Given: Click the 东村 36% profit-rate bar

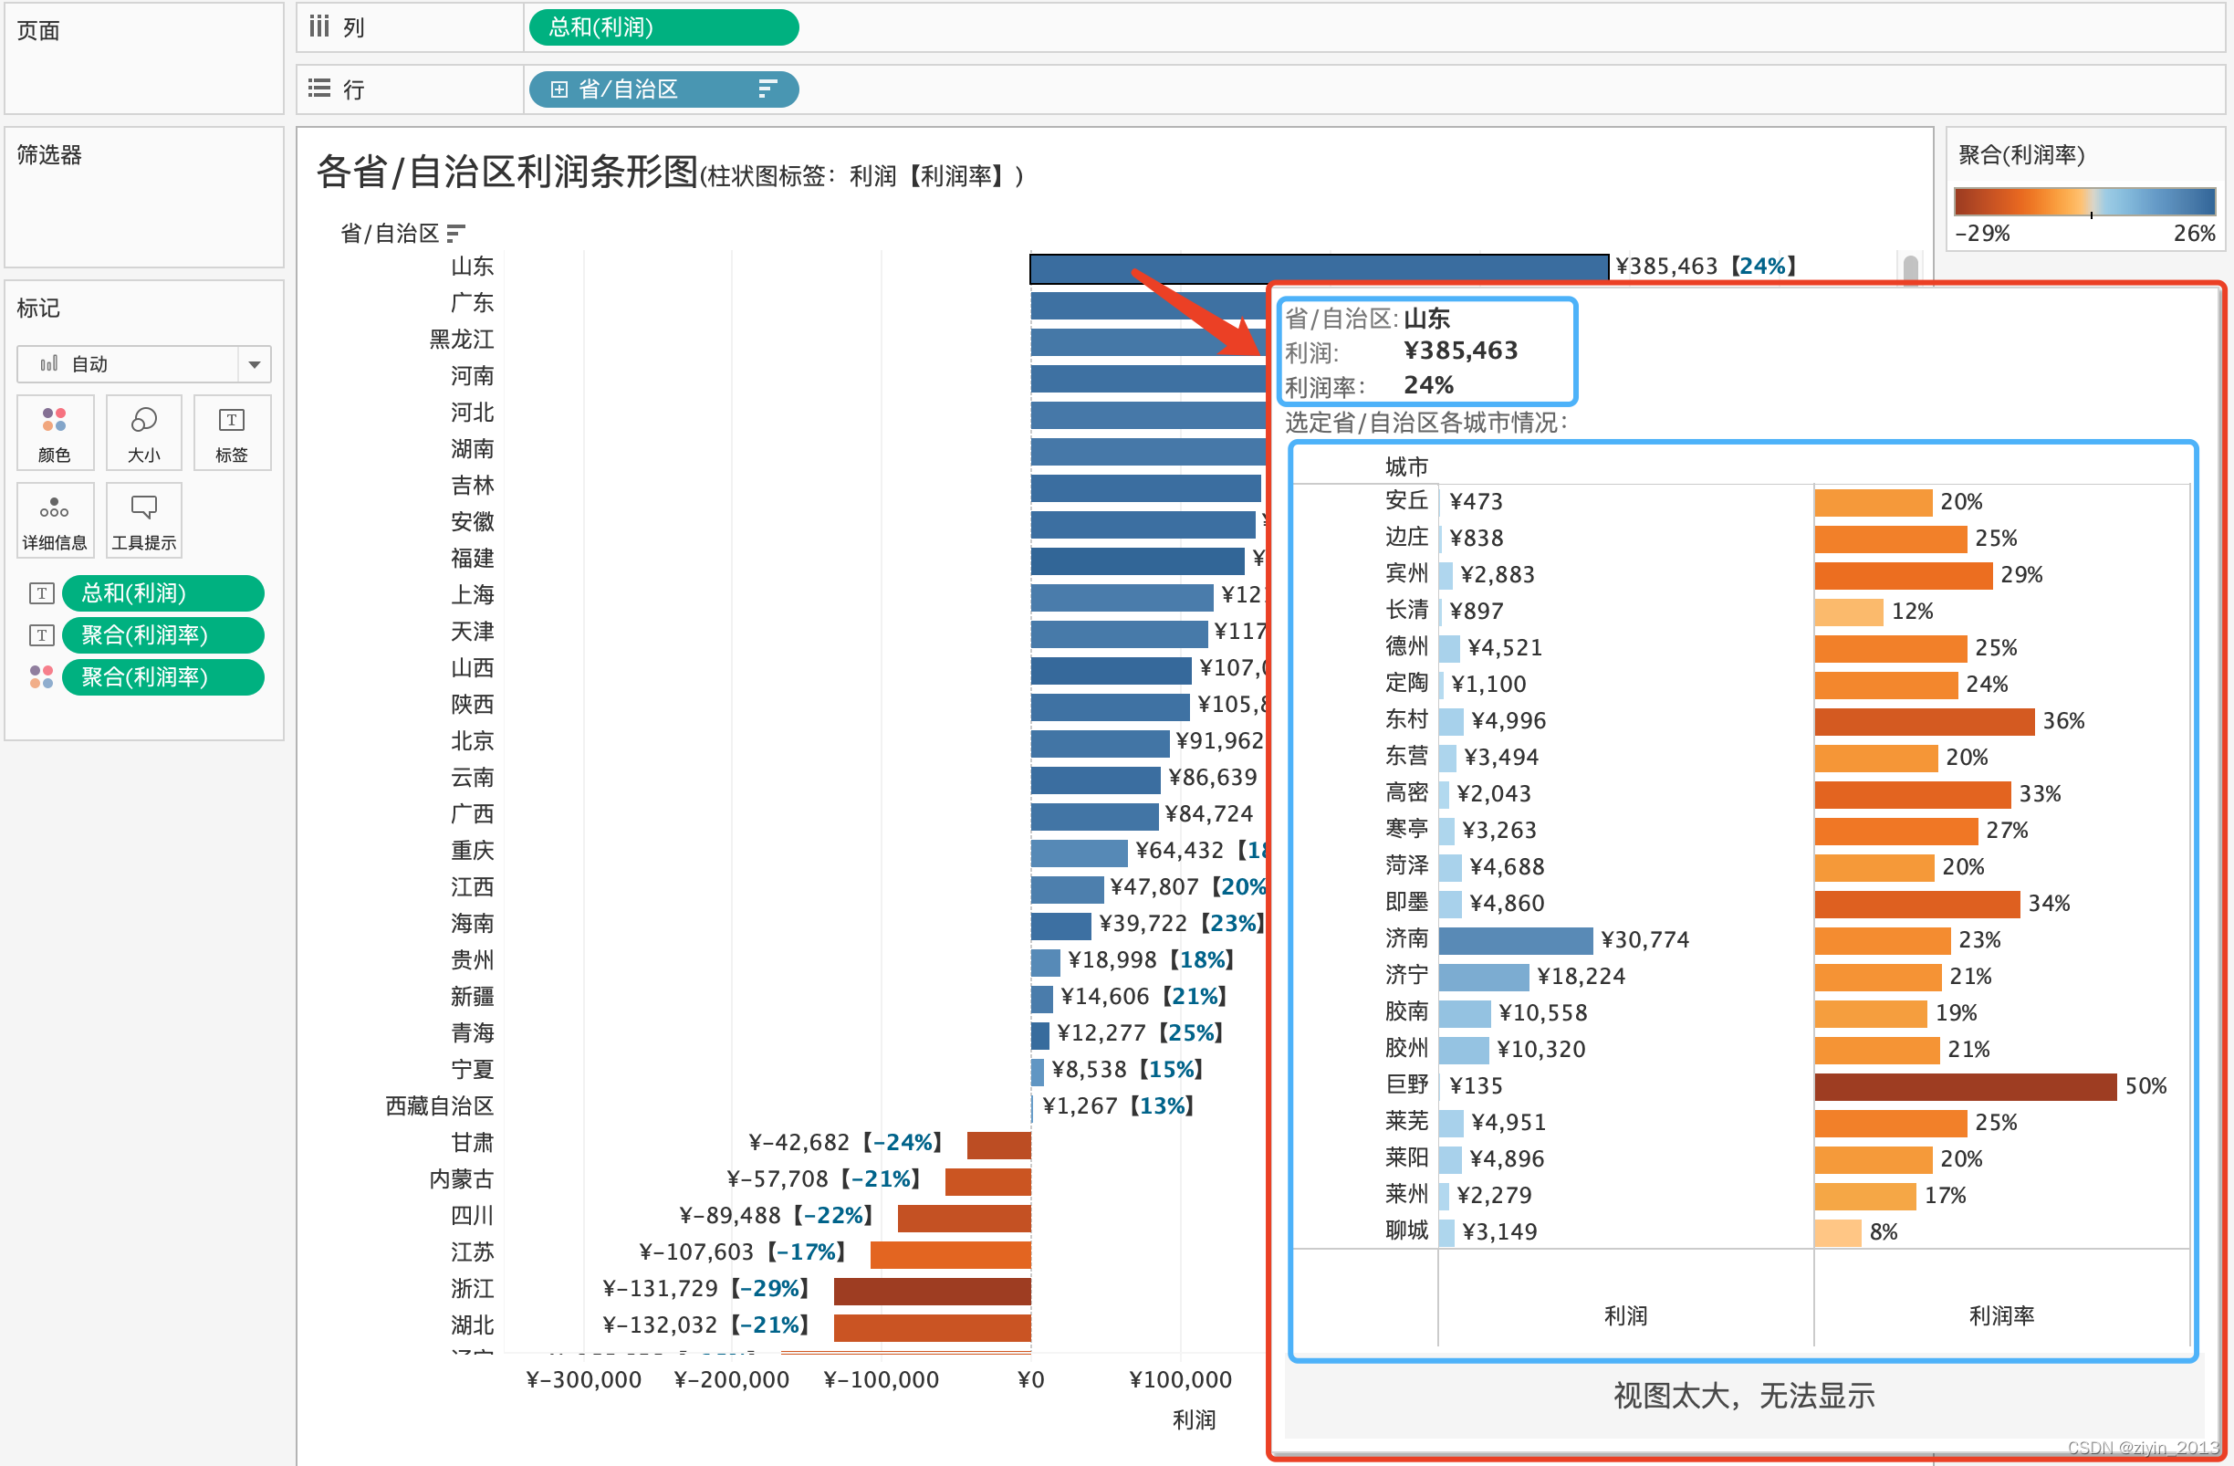Looking at the screenshot, I should [x=1925, y=721].
